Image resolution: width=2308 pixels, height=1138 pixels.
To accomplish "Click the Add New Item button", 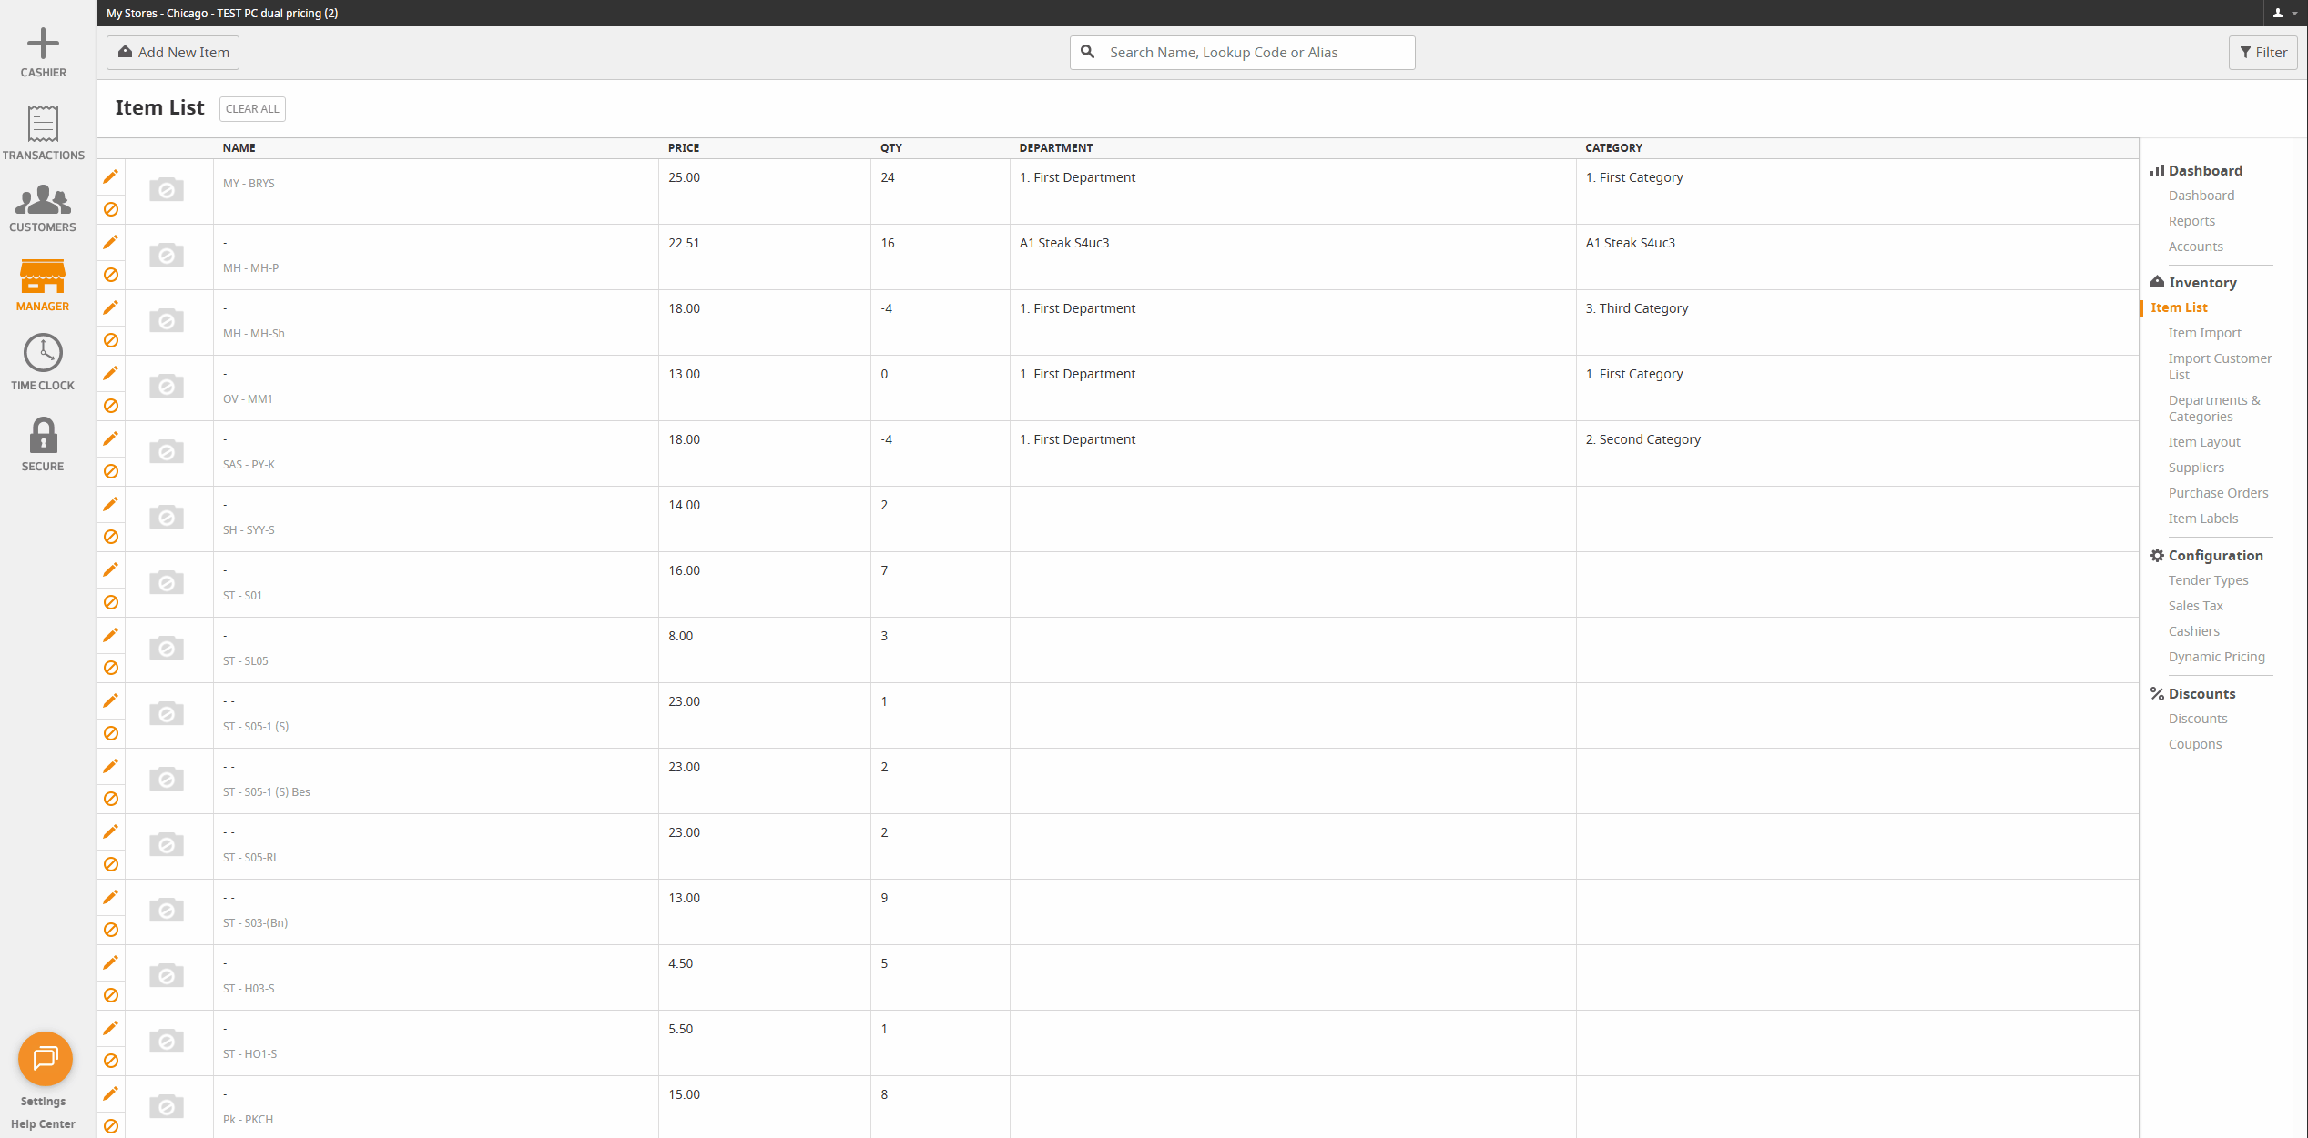I will tap(173, 53).
